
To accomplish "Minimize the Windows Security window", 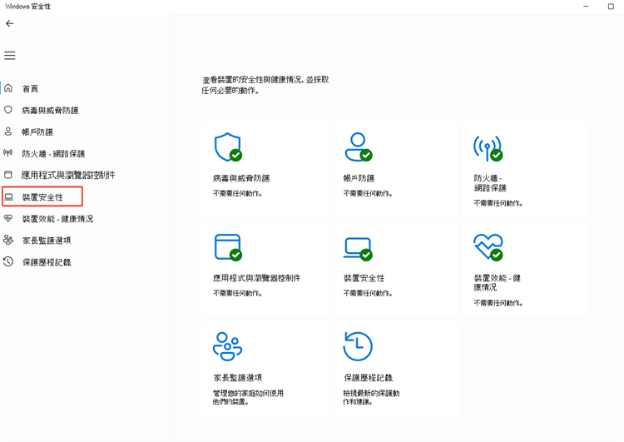I will [586, 7].
